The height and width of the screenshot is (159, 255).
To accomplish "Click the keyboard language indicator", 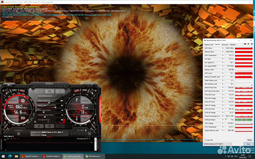I will click(236, 157).
